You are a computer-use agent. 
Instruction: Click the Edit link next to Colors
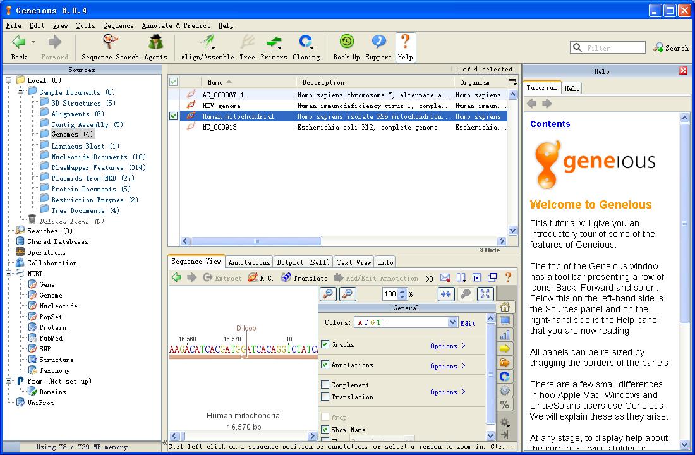click(468, 324)
